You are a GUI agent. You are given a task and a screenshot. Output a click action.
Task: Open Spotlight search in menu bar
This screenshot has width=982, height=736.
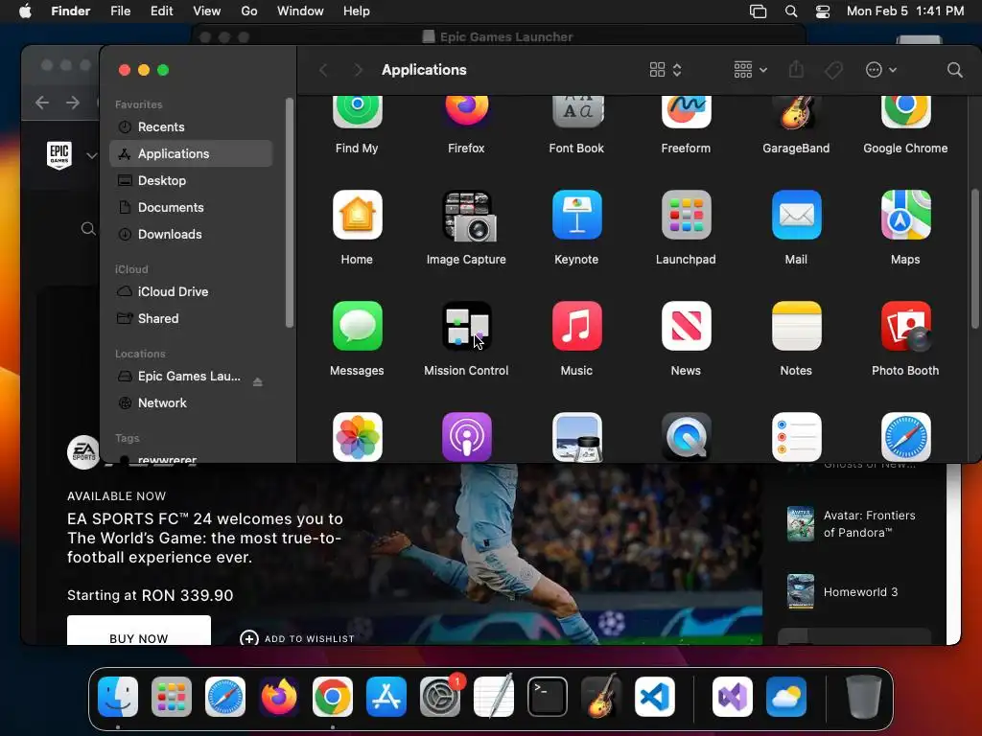(791, 11)
